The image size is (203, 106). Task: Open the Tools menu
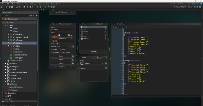[26, 4]
